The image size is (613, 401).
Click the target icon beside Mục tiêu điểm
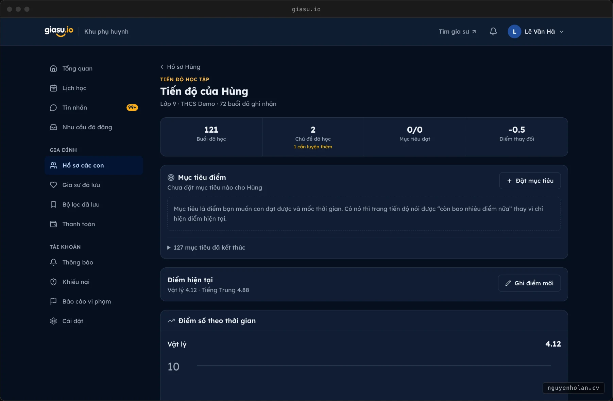click(171, 178)
